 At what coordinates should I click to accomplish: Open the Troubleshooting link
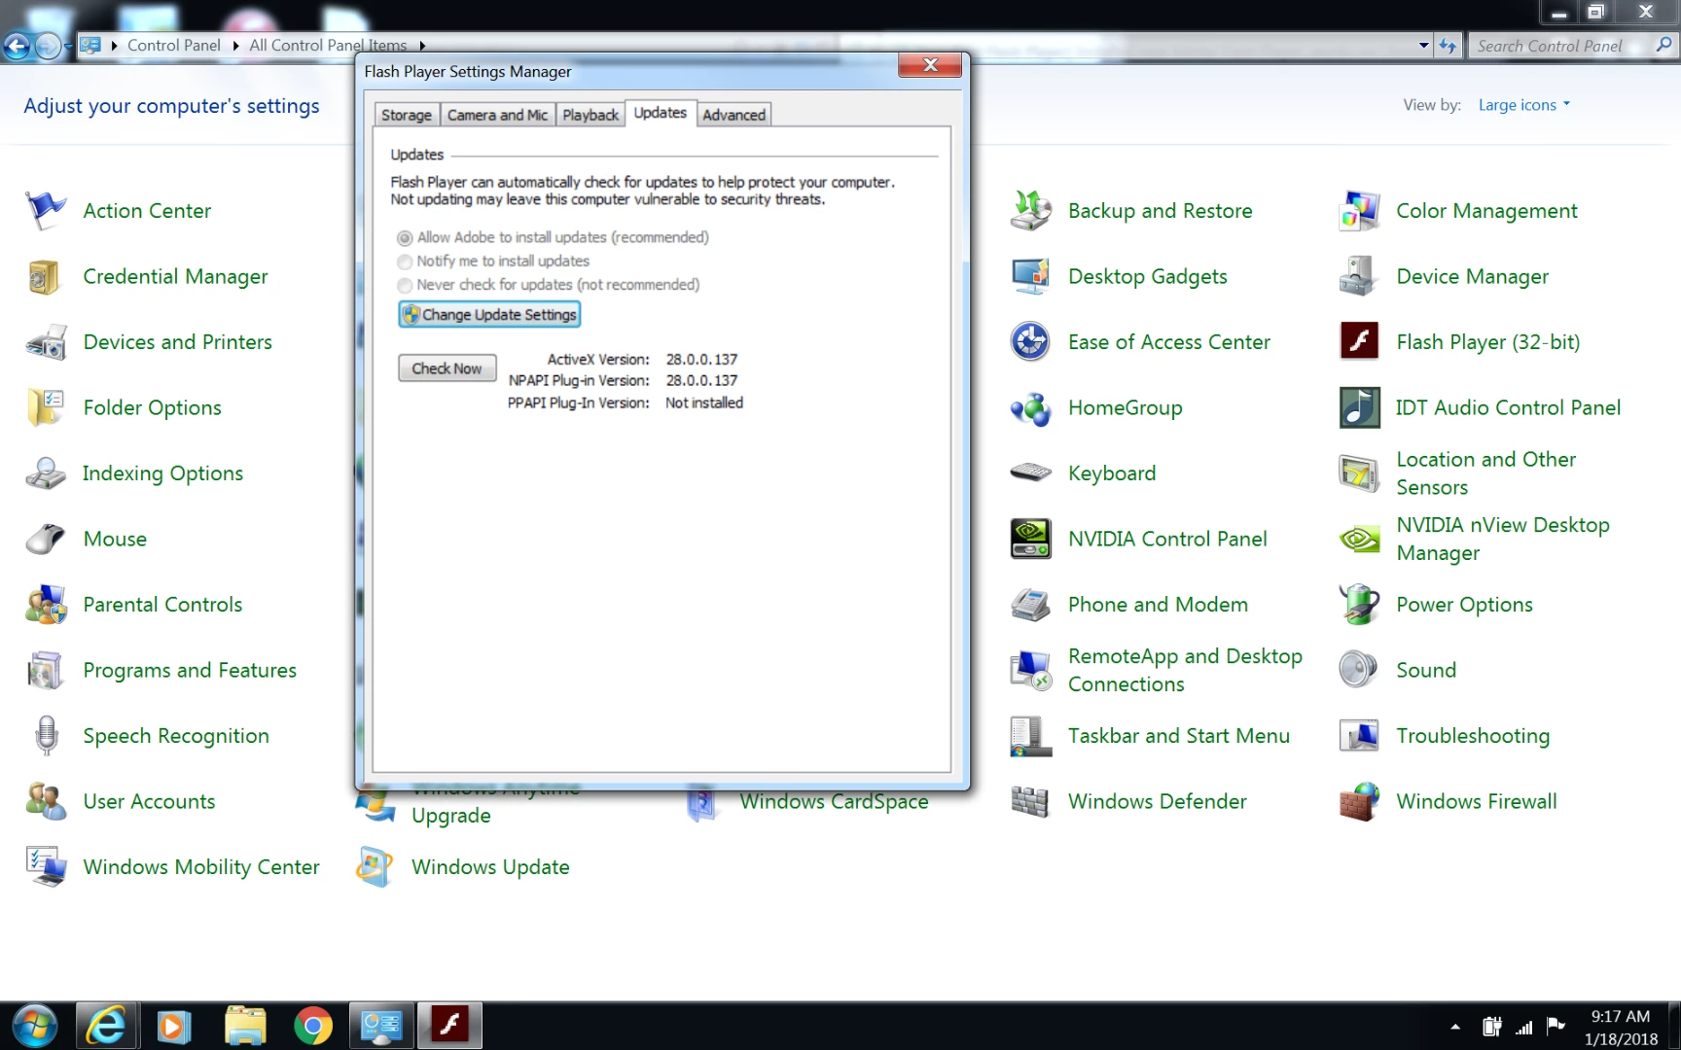click(1473, 736)
